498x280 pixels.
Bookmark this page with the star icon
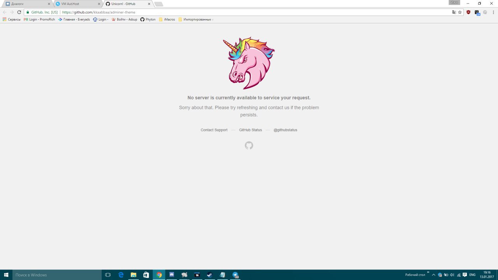click(x=460, y=12)
